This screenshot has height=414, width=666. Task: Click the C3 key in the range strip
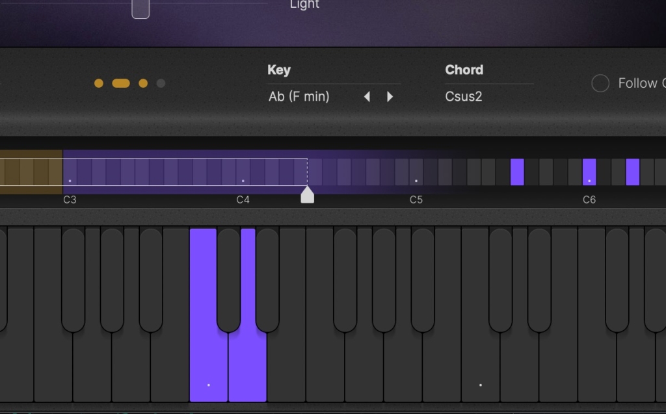pos(70,172)
